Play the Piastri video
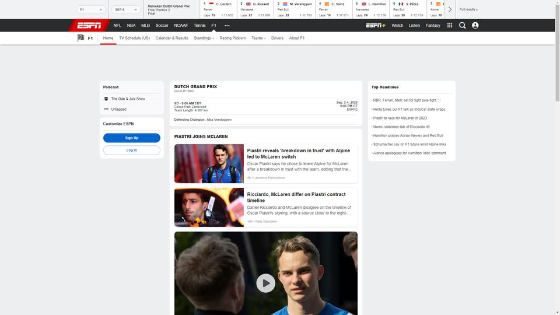Image resolution: width=560 pixels, height=315 pixels. (x=266, y=283)
